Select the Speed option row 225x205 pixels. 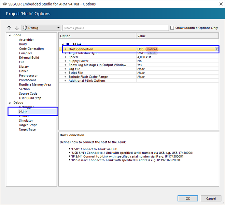(x=73, y=57)
